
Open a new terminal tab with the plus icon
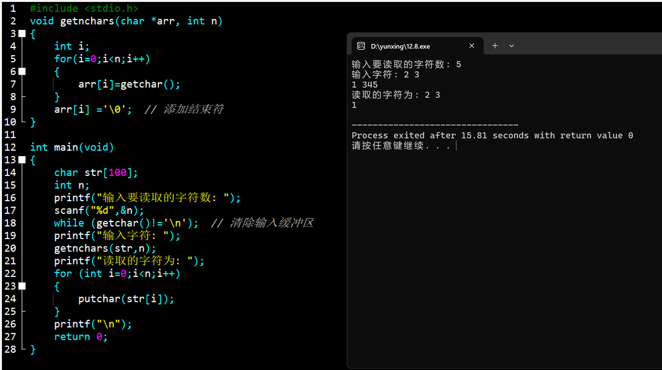(x=495, y=46)
